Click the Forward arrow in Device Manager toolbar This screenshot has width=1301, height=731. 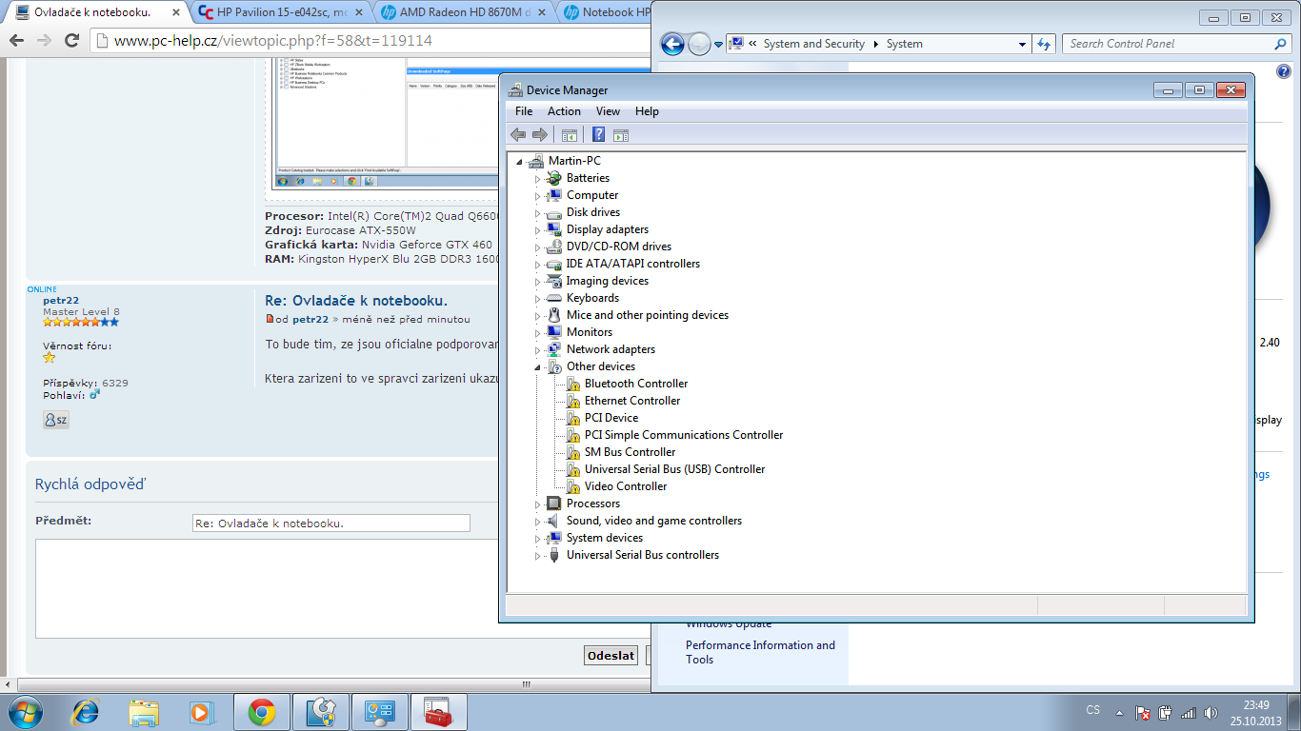point(540,135)
